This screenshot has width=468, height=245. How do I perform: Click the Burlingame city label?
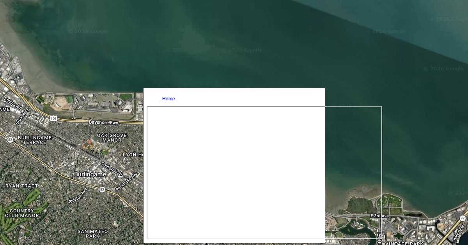pyautogui.click(x=90, y=175)
